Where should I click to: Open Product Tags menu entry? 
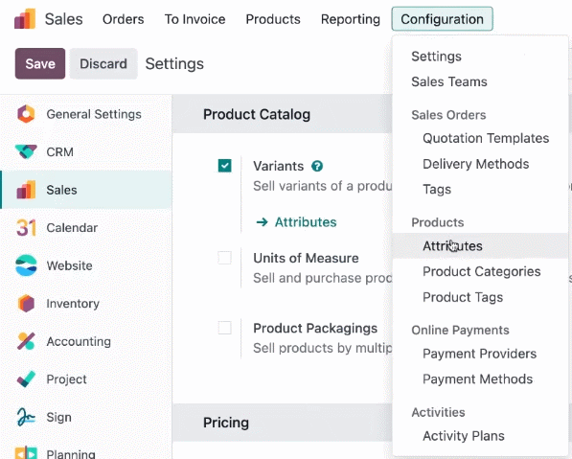coord(463,297)
